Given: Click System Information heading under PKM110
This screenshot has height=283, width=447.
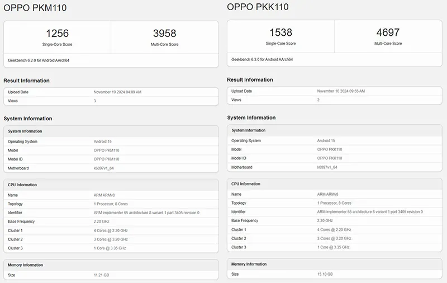Looking at the screenshot, I should [x=28, y=119].
